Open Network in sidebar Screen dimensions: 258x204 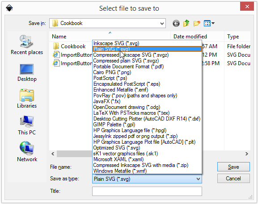pos(27,152)
